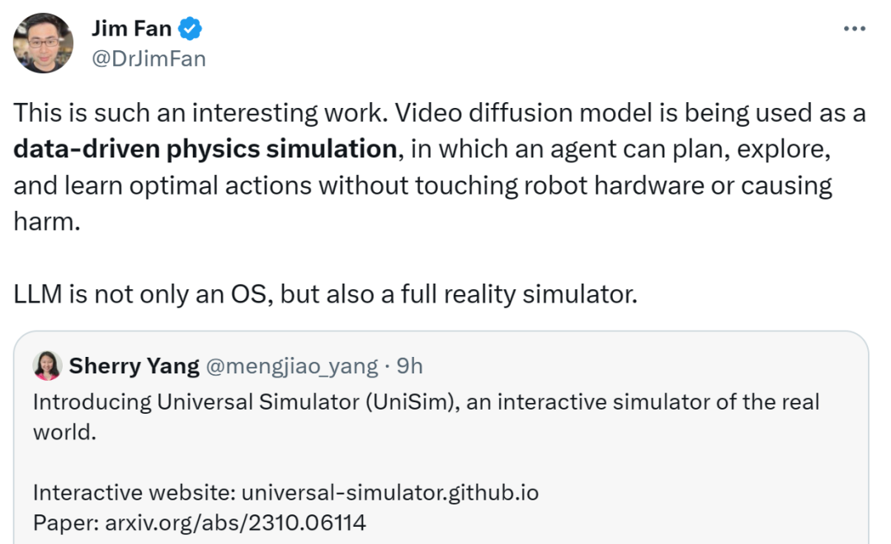
Task: Click the "Interactive website:" label
Action: pyautogui.click(x=135, y=493)
